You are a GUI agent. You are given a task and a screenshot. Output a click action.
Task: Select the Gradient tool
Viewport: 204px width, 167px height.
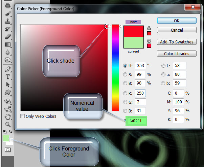pos(8,44)
